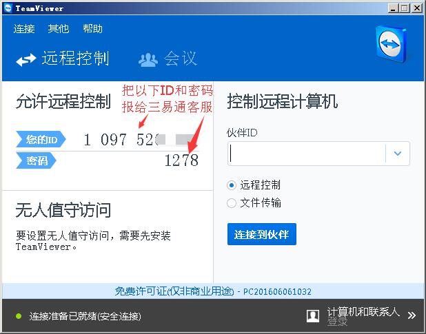
Task: Click the 控制远程计算机 heading
Action: [x=283, y=101]
